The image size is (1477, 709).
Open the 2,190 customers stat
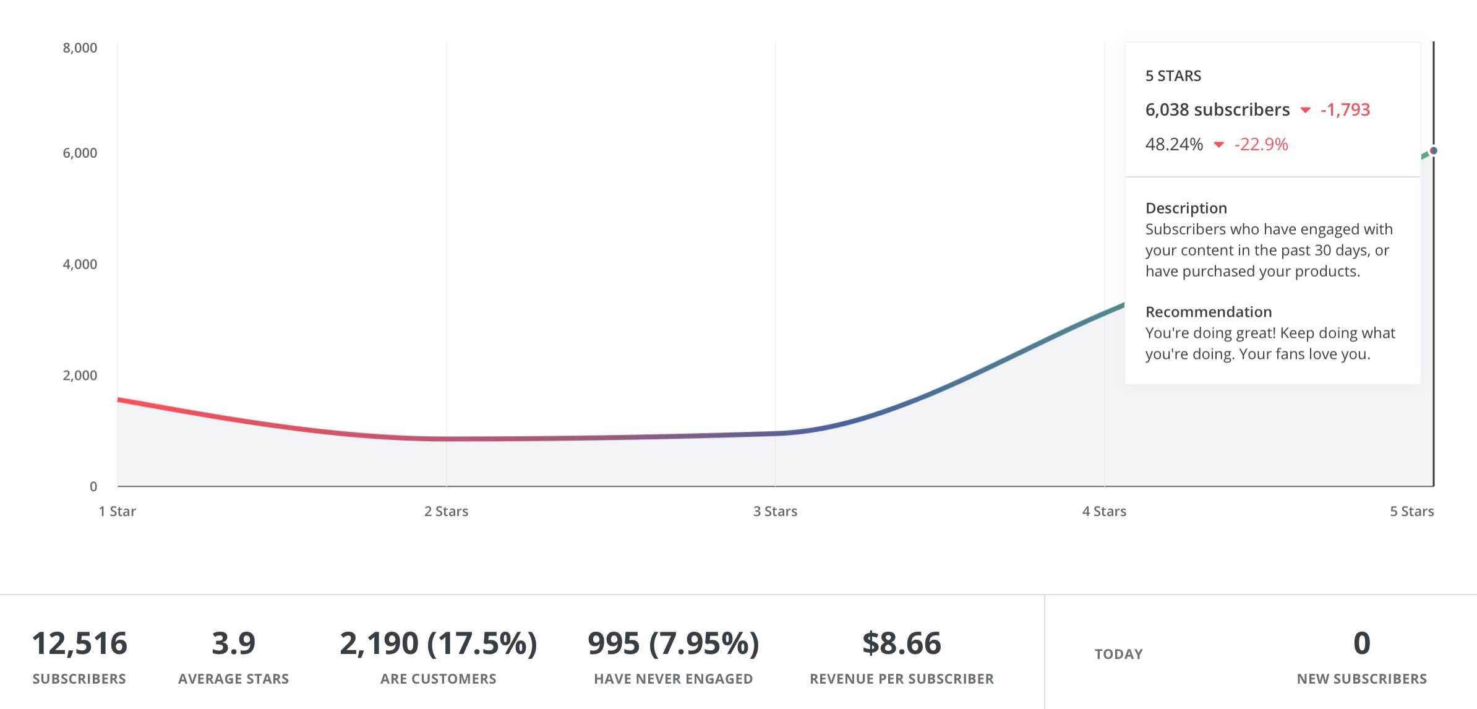tap(438, 643)
